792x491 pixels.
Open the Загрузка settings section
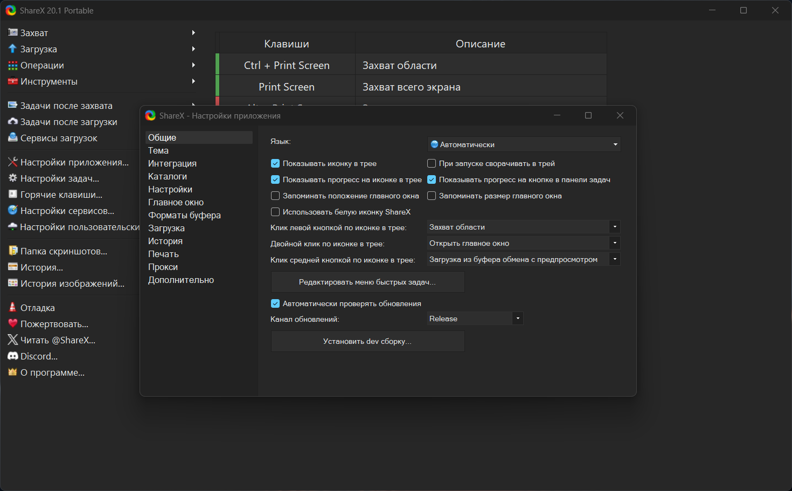[x=199, y=228]
